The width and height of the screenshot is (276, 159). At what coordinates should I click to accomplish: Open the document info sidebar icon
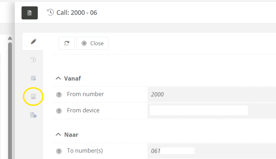33,115
